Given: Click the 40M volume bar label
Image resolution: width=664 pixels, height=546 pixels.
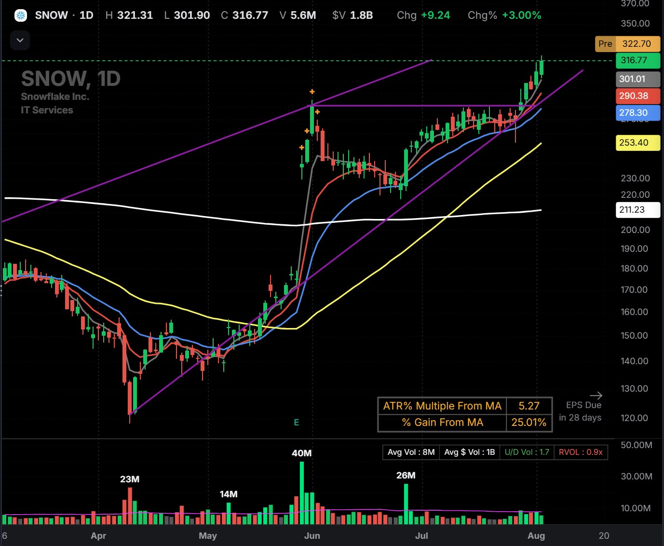Looking at the screenshot, I should [x=302, y=453].
